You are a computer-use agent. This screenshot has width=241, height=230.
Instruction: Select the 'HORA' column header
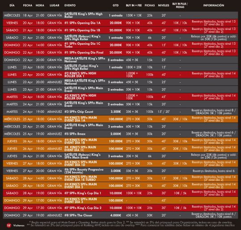[x=40, y=5]
